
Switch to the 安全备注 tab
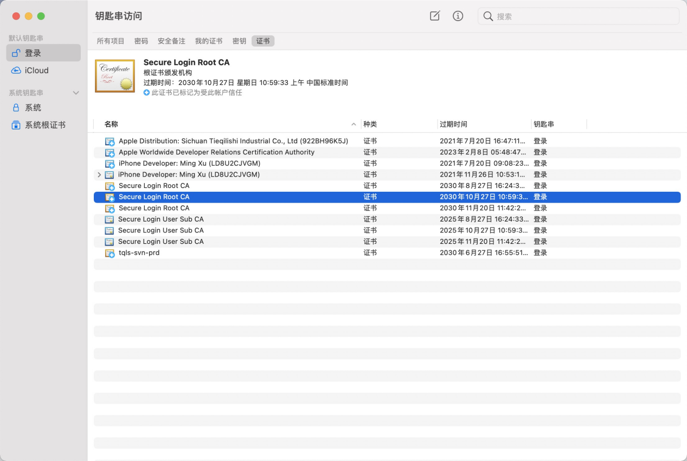[171, 41]
